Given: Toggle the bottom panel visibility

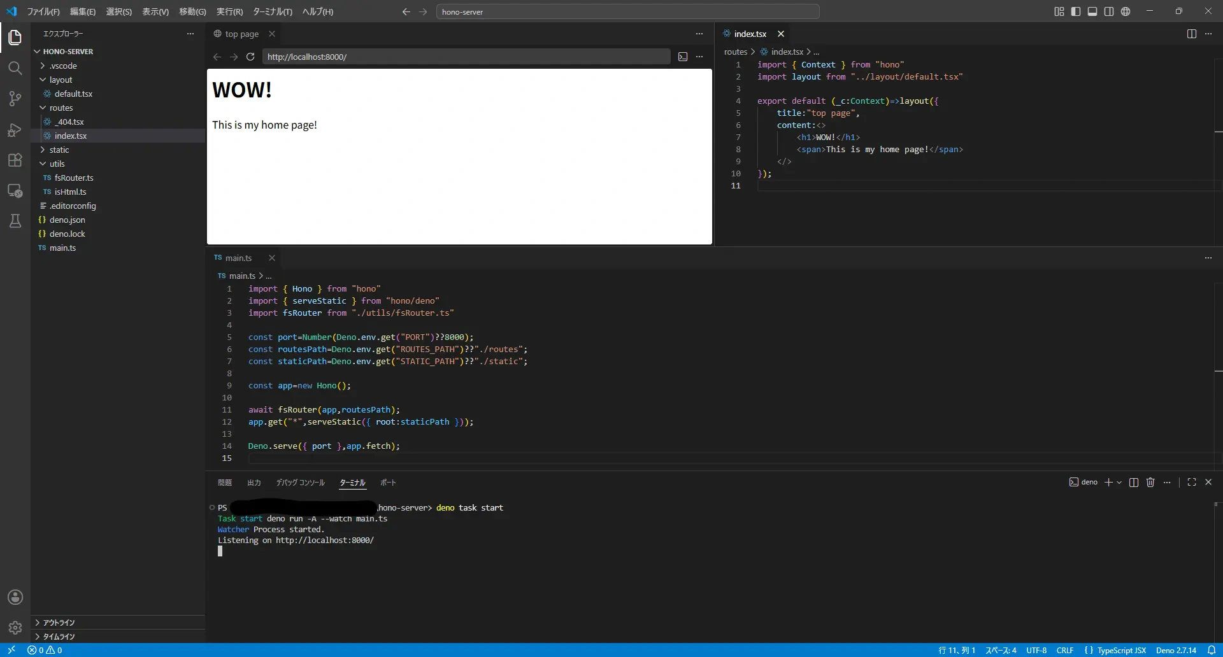Looking at the screenshot, I should pyautogui.click(x=1092, y=11).
